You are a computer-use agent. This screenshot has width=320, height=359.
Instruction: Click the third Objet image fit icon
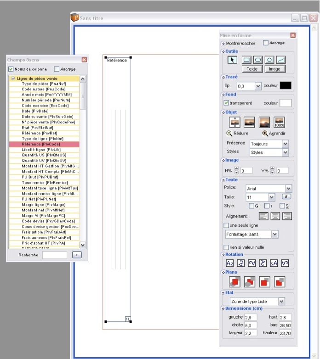[264, 122]
